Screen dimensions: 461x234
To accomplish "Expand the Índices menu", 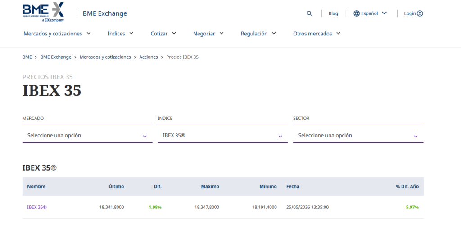I will [121, 34].
